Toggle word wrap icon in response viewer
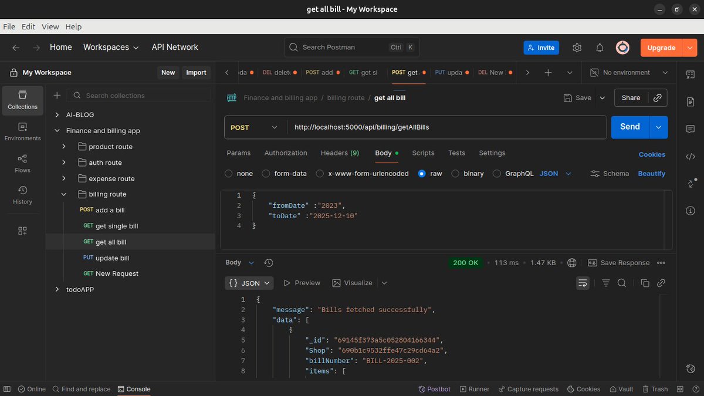This screenshot has width=704, height=396. [583, 283]
